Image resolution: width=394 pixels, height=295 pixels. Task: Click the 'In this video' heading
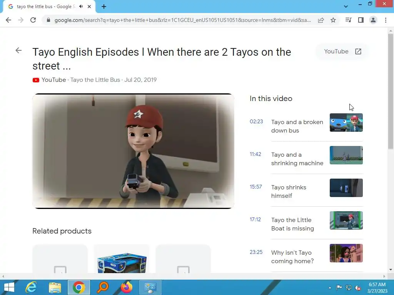(271, 99)
